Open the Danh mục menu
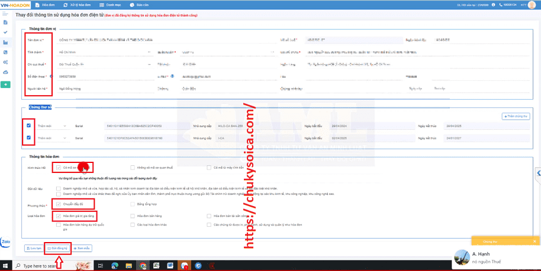Screen dimensions: 541x271 (110, 5)
